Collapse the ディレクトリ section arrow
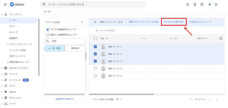The width and height of the screenshot is (228, 108). (2, 14)
